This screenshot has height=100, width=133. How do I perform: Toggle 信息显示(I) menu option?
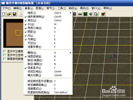click(x=48, y=68)
